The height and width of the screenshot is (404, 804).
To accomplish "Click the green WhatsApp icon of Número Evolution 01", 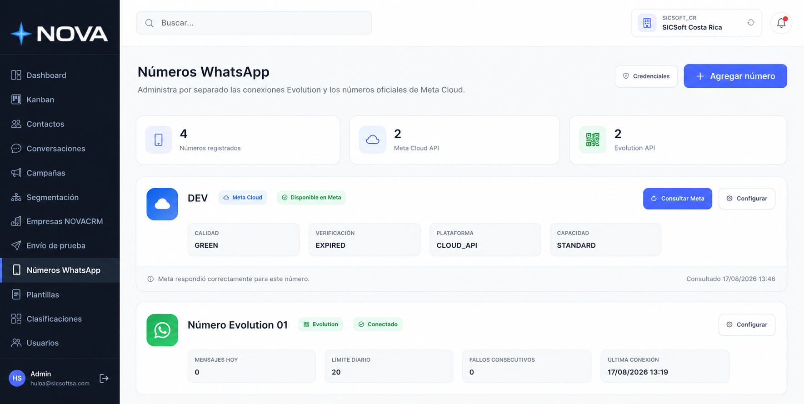I will [162, 330].
